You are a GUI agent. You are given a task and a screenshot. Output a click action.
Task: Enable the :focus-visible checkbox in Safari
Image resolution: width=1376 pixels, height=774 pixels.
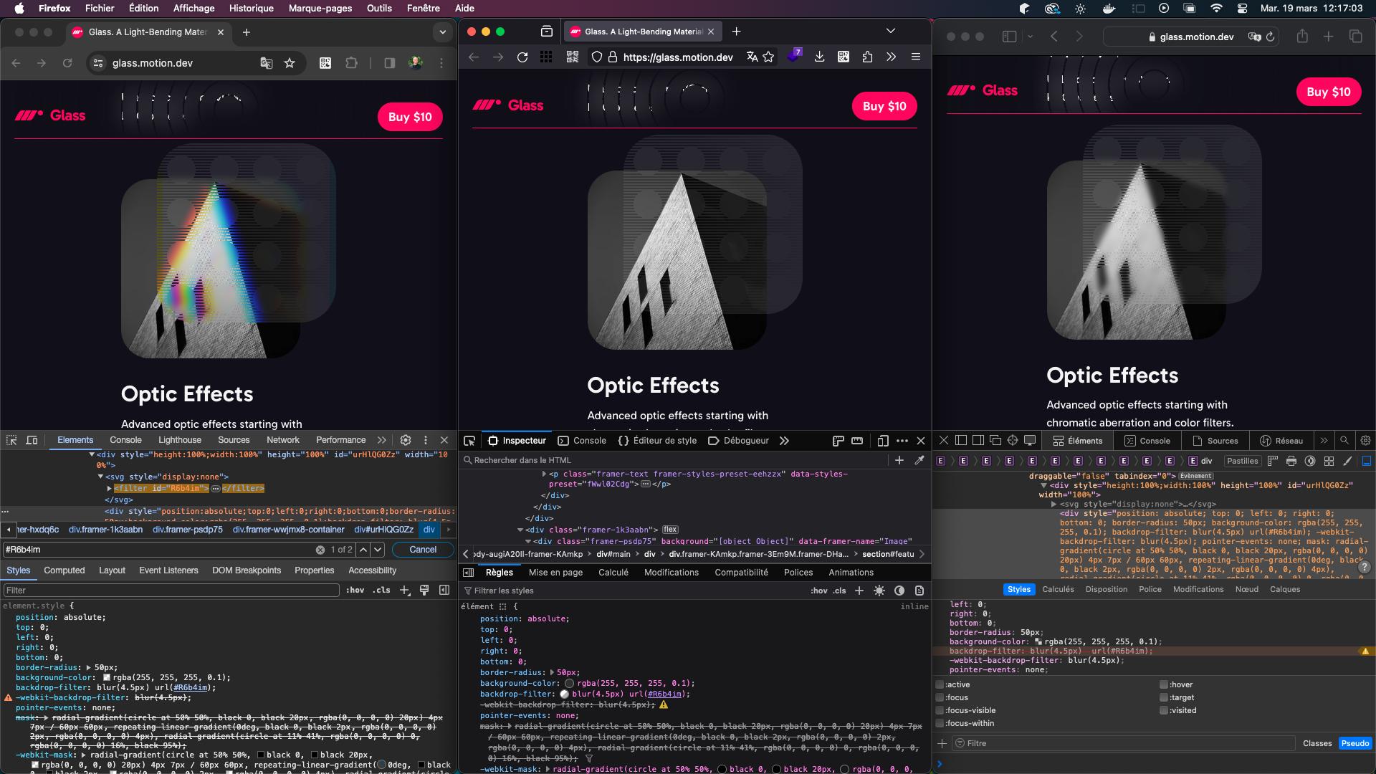point(940,710)
